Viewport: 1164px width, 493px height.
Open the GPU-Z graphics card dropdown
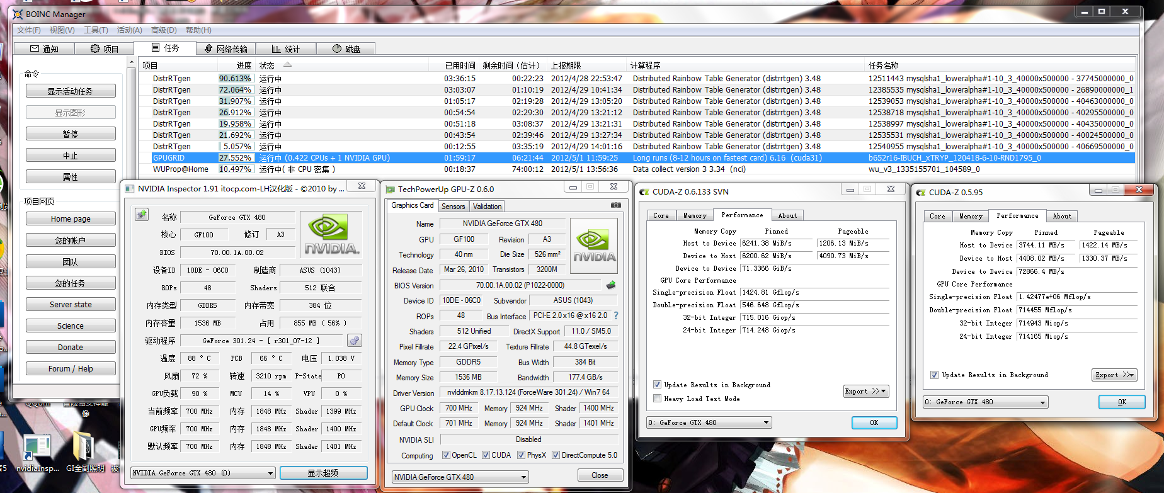coord(460,477)
